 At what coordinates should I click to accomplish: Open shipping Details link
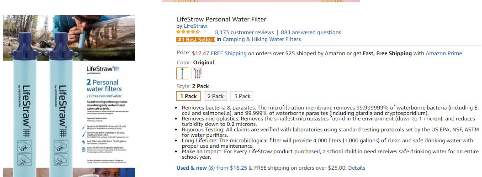pyautogui.click(x=356, y=168)
